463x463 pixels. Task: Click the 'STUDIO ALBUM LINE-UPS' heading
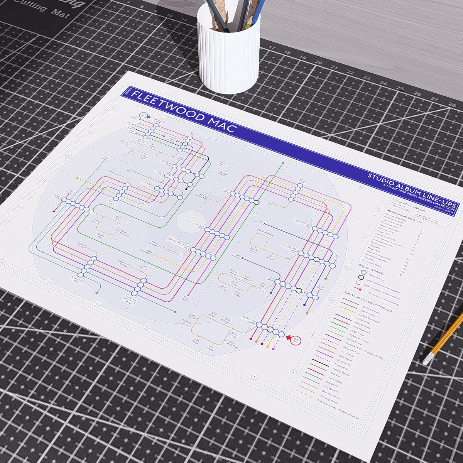(412, 191)
